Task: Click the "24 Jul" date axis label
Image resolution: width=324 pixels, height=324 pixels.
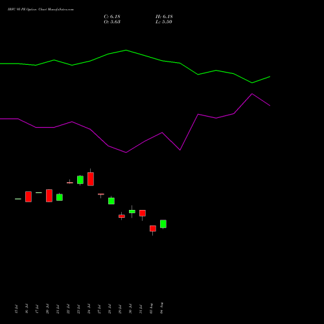Action: (x=89, y=309)
